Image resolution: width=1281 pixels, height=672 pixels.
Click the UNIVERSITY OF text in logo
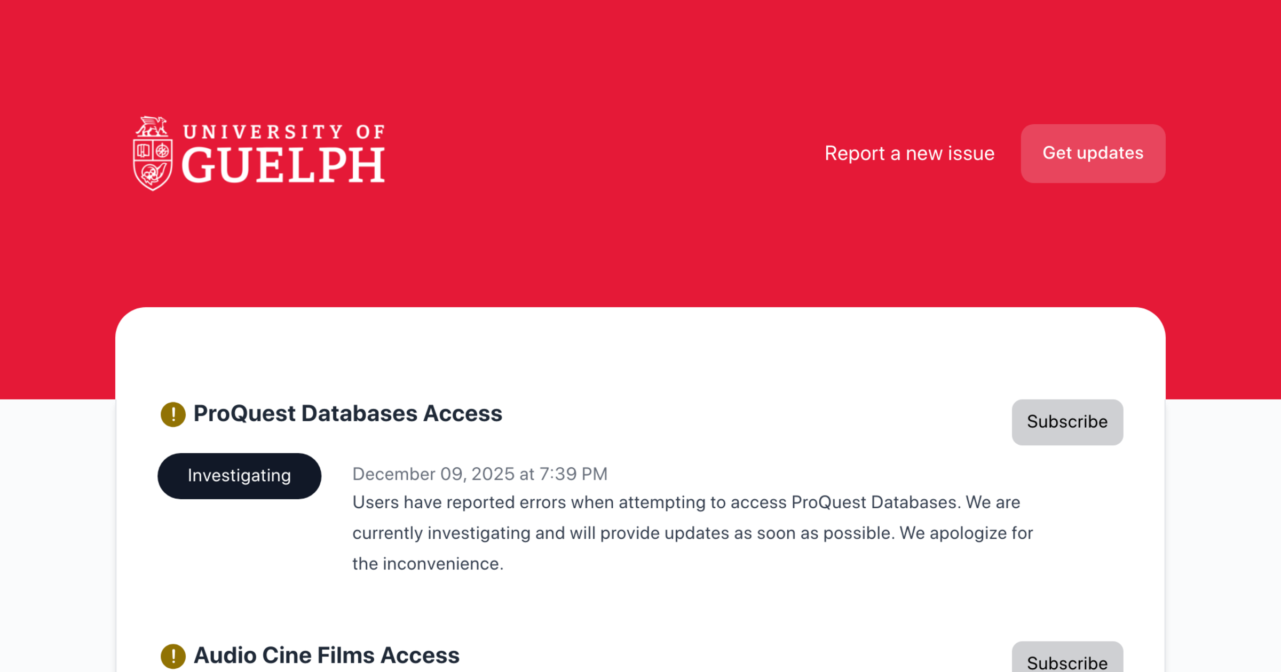(283, 132)
